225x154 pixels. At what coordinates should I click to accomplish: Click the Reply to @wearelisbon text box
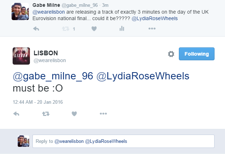(x=123, y=141)
